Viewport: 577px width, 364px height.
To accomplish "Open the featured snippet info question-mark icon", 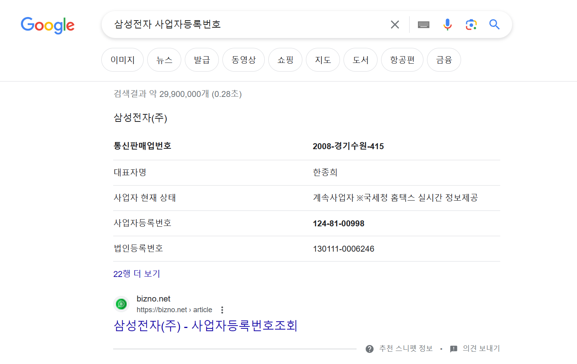I will coord(370,349).
